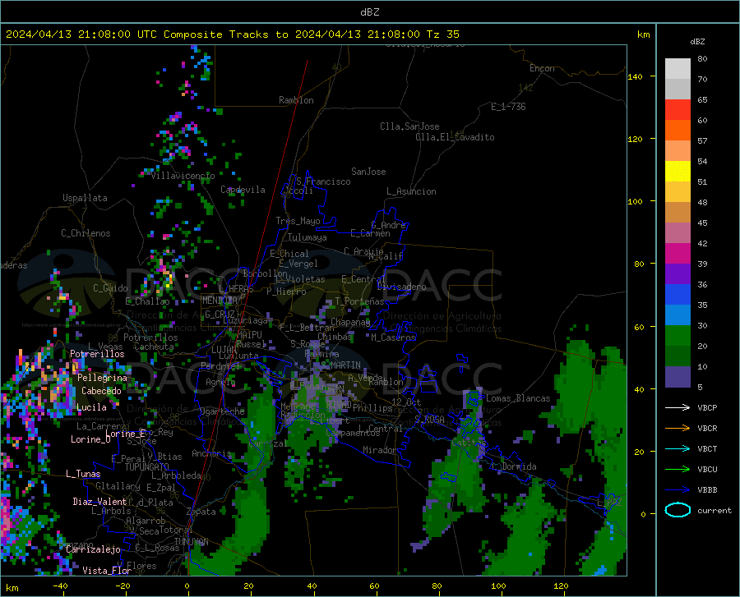Click the 'L_Dormida' map label
The height and width of the screenshot is (597, 740).
click(513, 466)
